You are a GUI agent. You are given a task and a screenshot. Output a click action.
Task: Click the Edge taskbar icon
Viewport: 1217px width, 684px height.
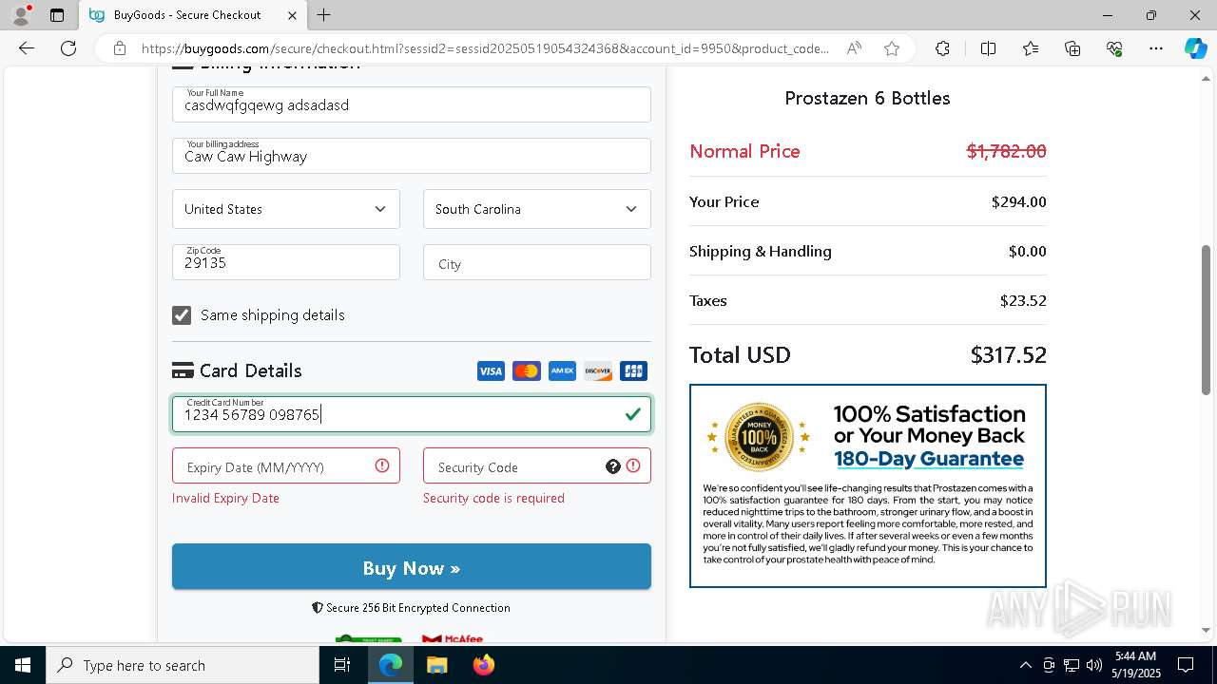tap(391, 665)
